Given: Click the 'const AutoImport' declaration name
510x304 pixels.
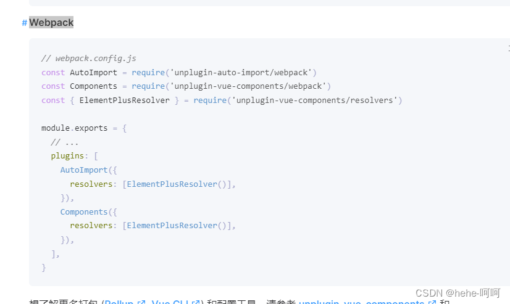Looking at the screenshot, I should pos(93,72).
